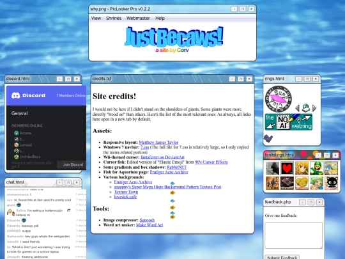345x259 pixels.
Task: Open the Webmaster menu
Action: tap(138, 19)
